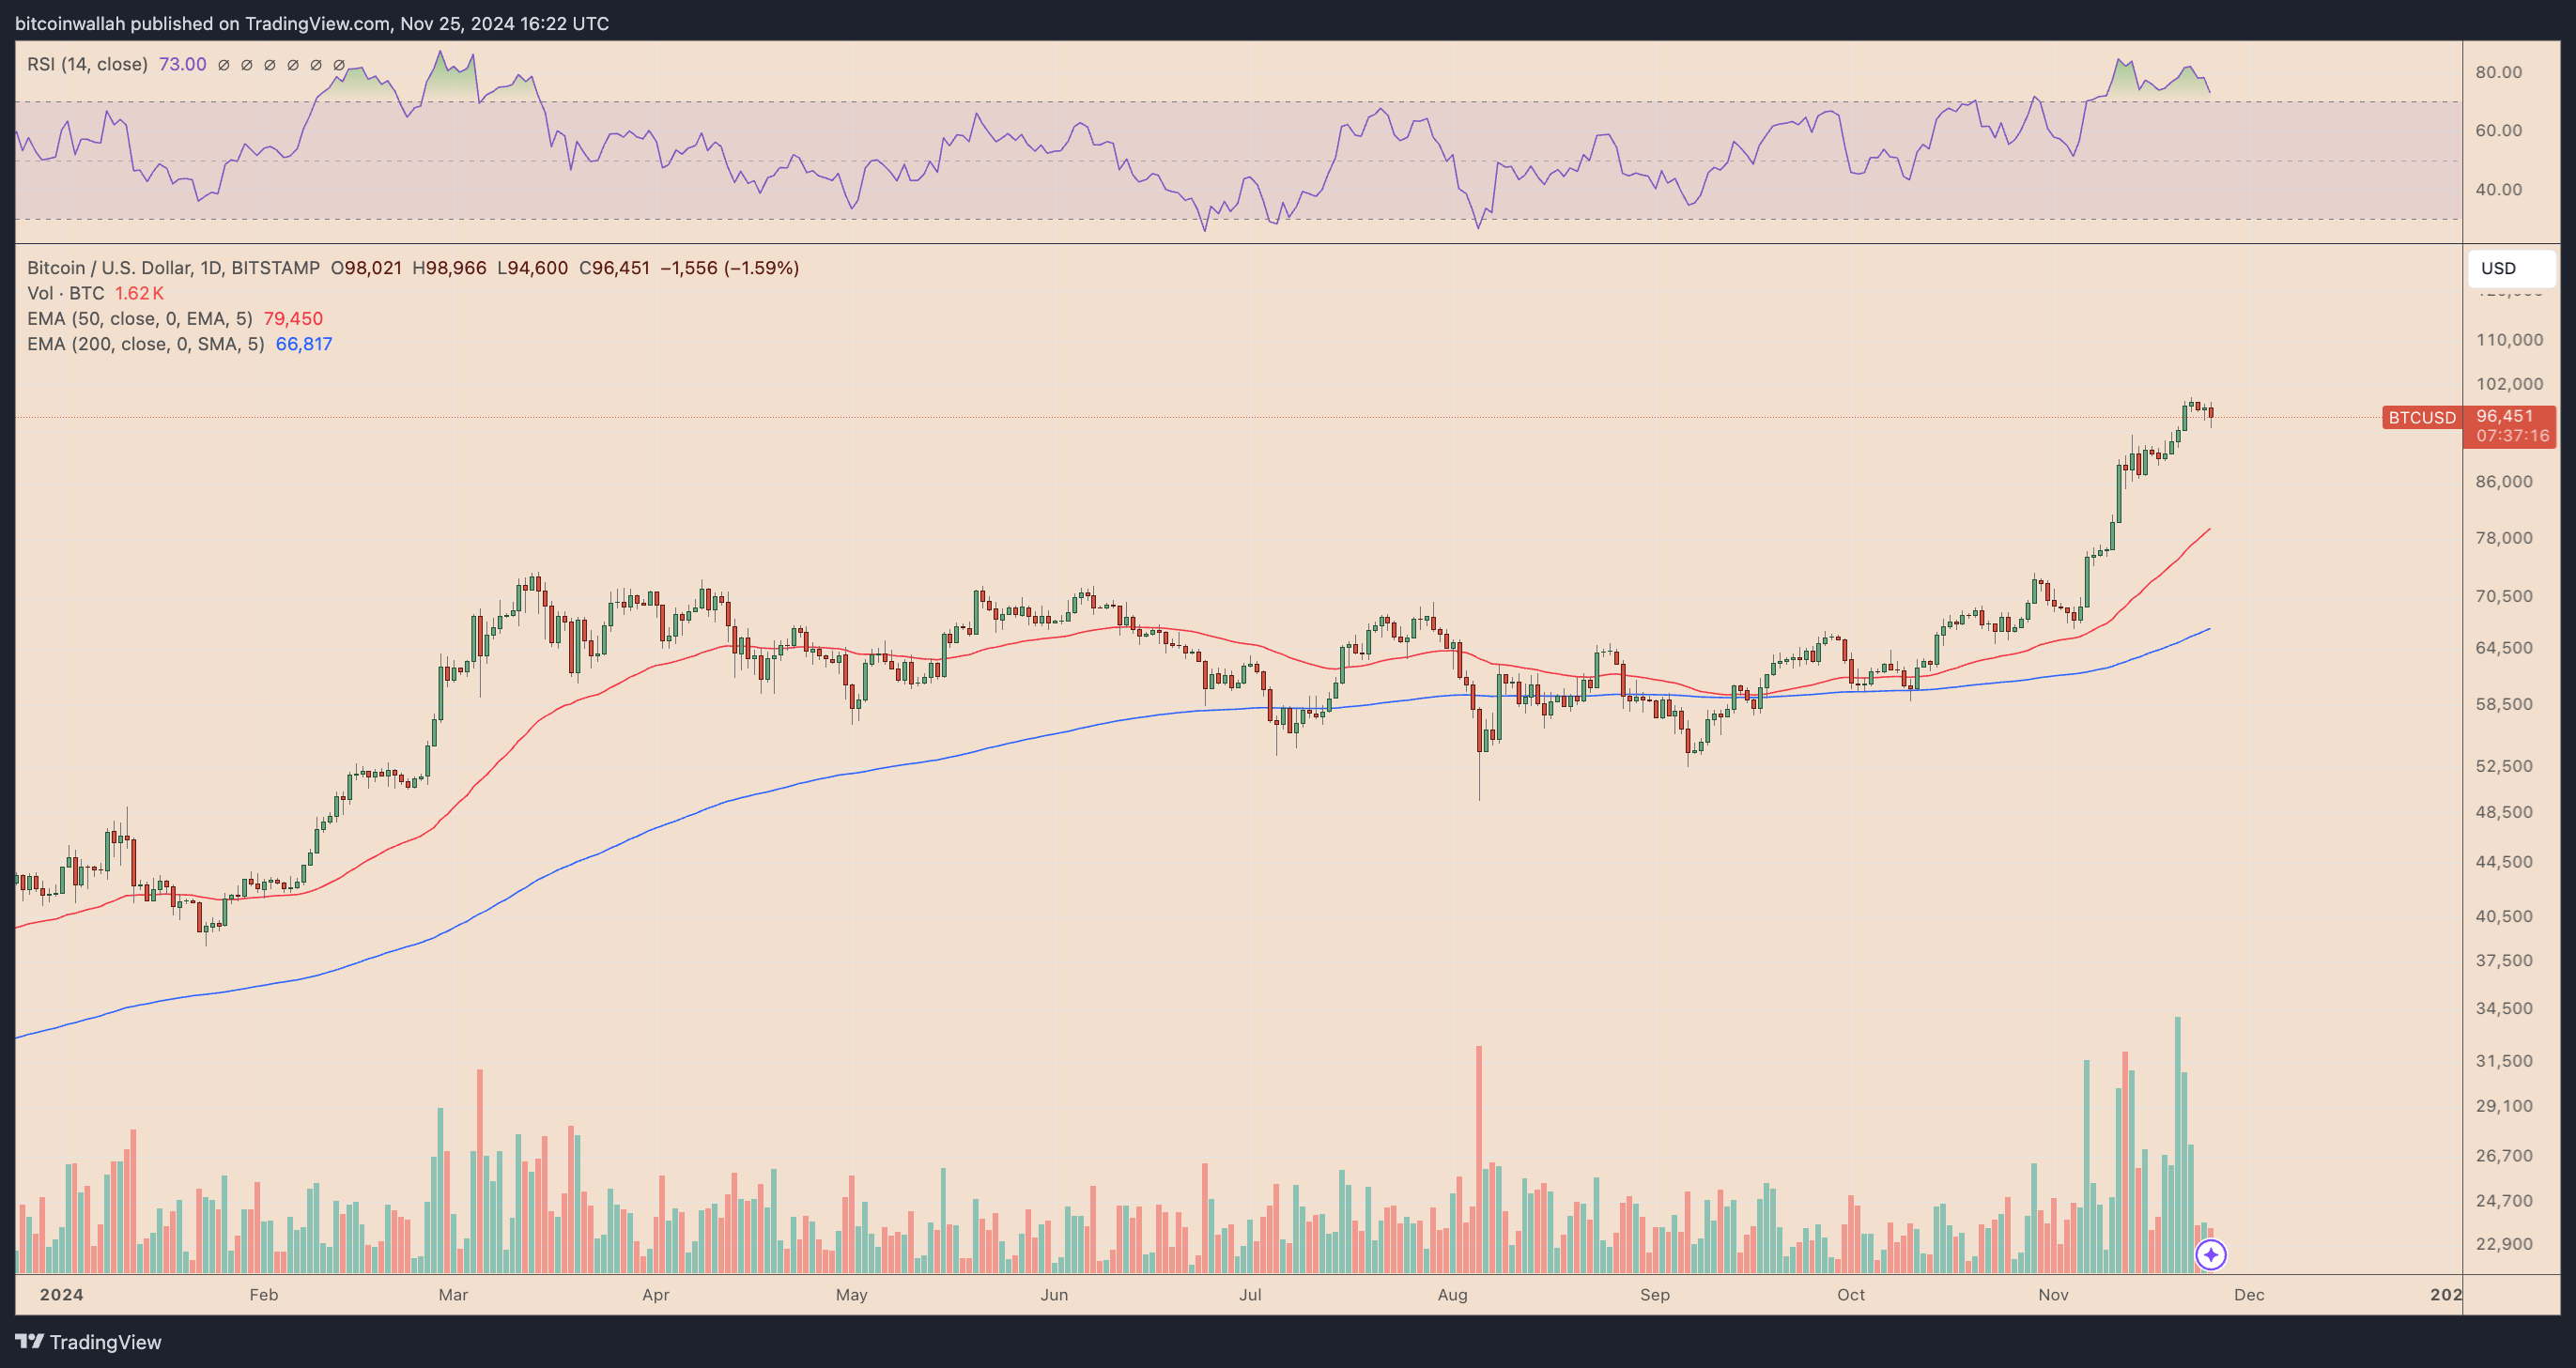2576x1368 pixels.
Task: Click the EMA 50 value 79,450
Action: tap(293, 318)
